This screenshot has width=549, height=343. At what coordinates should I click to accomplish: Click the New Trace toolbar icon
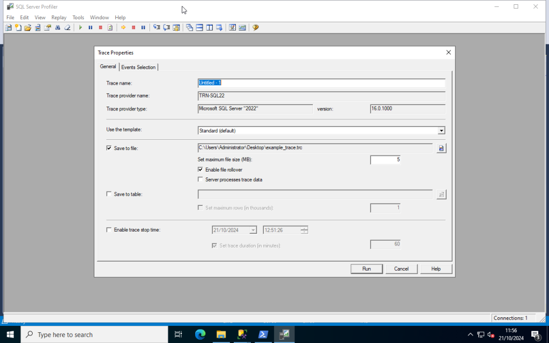click(x=9, y=28)
